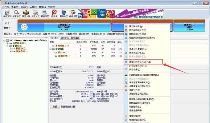
Task: Open the 帮助(H) menu
Action: [52, 7]
